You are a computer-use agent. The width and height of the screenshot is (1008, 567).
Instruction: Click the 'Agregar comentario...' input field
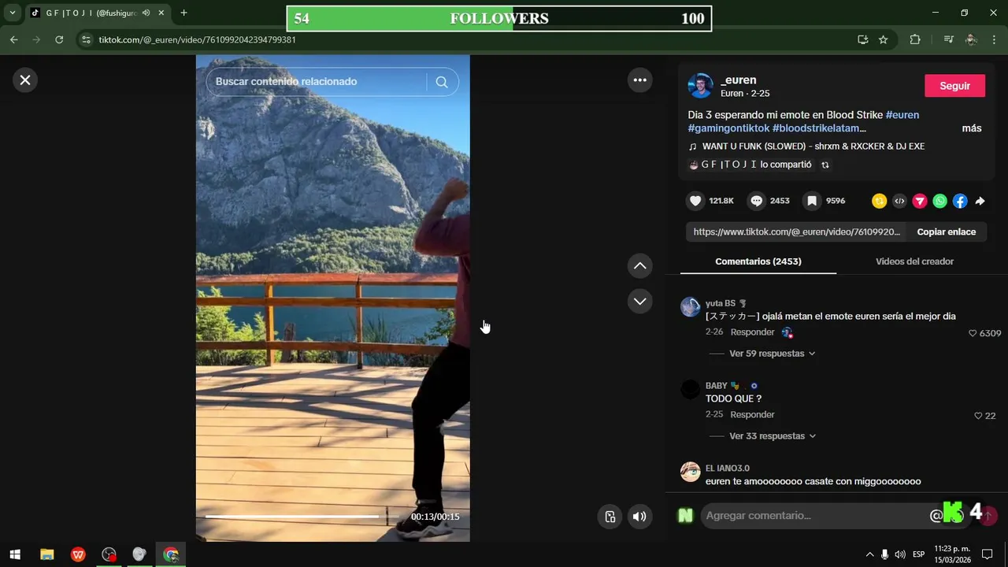(x=815, y=516)
